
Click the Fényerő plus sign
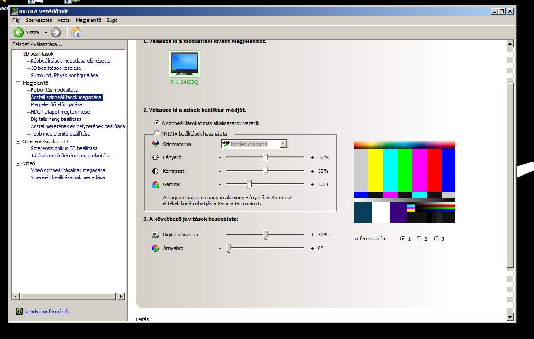click(312, 158)
